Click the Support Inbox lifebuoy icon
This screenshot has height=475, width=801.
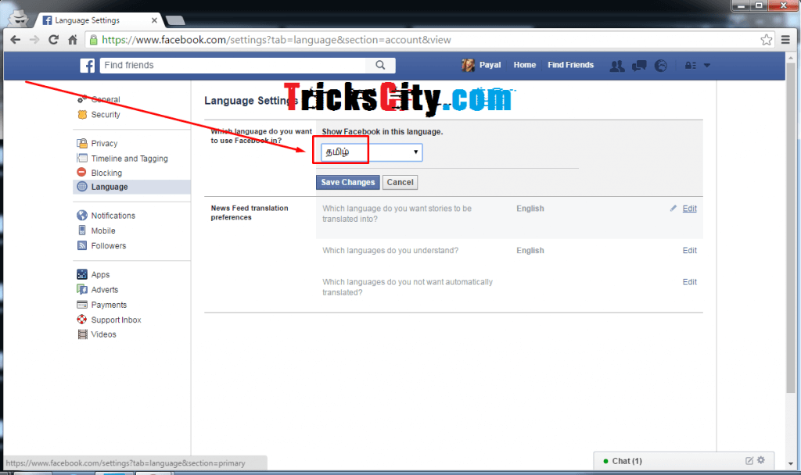pos(81,320)
